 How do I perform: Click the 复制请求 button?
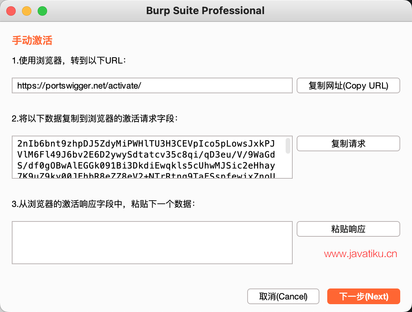click(x=348, y=143)
